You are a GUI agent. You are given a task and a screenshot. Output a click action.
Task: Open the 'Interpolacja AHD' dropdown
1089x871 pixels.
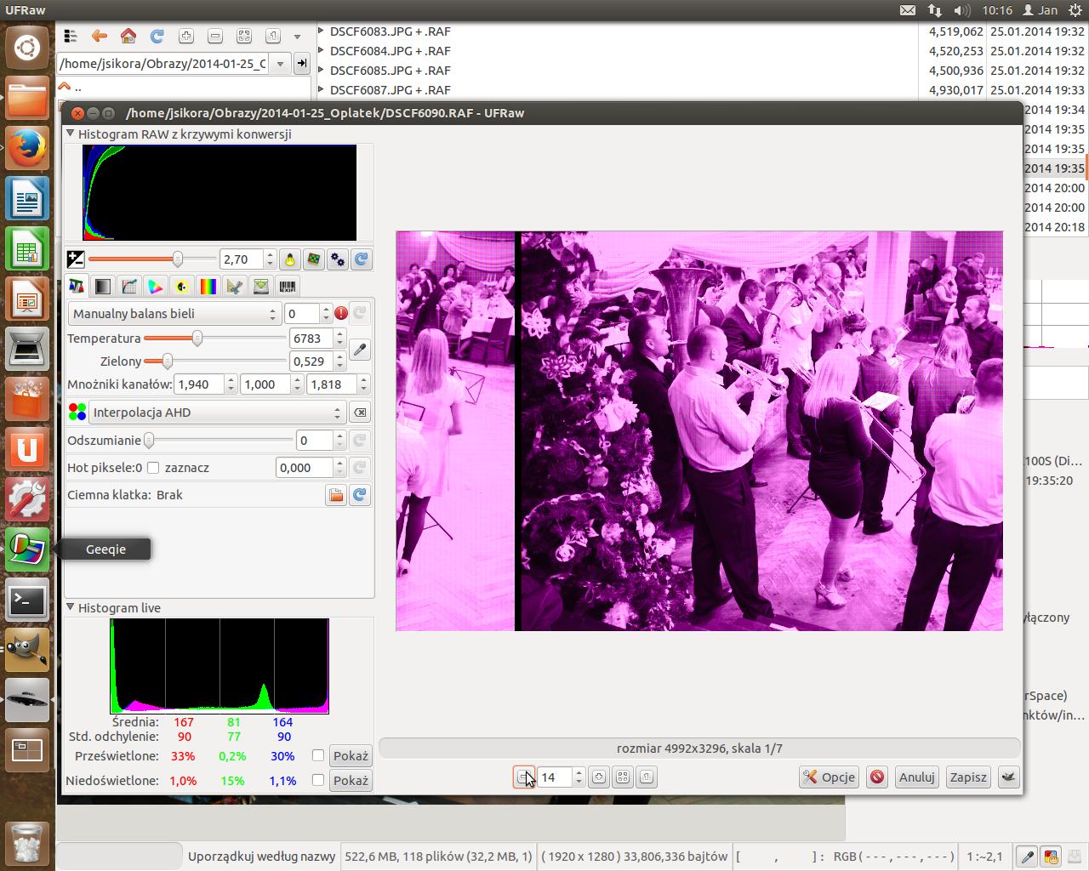tap(217, 413)
